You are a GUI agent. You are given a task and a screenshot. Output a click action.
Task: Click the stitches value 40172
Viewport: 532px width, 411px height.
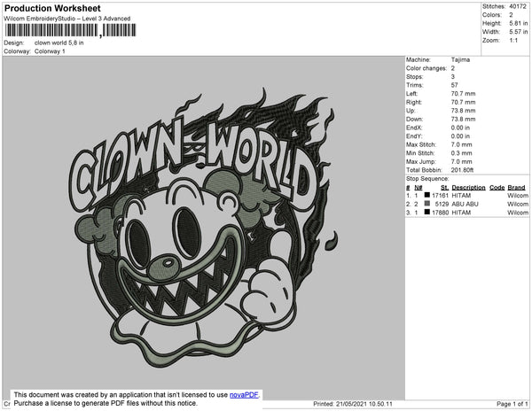tap(518, 6)
